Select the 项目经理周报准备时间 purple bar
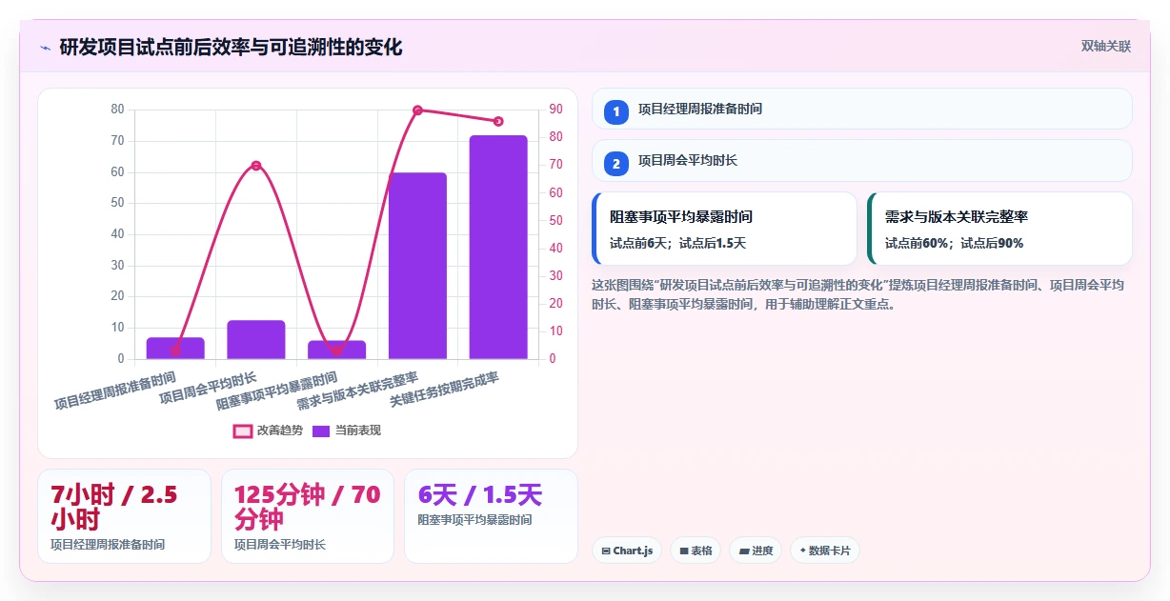This screenshot has width=1170, height=601. point(175,349)
